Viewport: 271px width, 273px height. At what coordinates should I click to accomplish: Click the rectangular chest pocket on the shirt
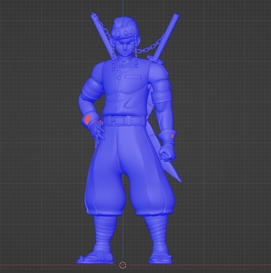point(133,77)
